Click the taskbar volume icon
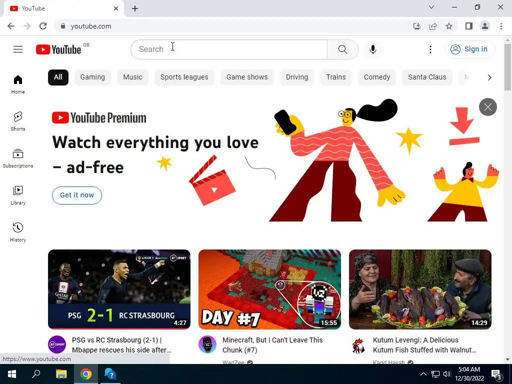Viewport: 512px width, 384px height. [447, 374]
